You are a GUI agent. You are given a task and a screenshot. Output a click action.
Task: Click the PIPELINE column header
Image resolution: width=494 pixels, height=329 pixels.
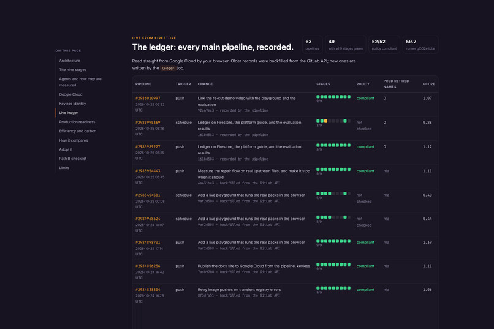pyautogui.click(x=143, y=84)
